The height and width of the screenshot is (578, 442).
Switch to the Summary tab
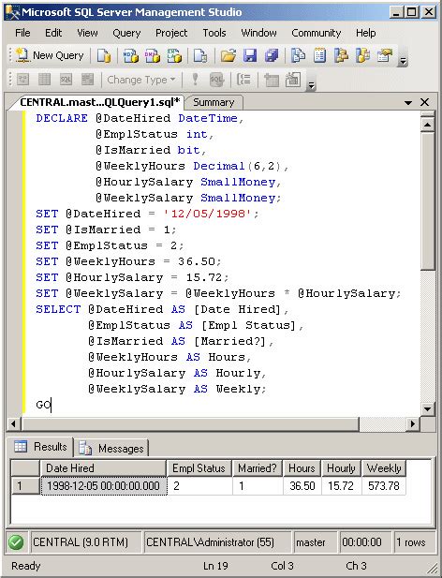point(214,102)
